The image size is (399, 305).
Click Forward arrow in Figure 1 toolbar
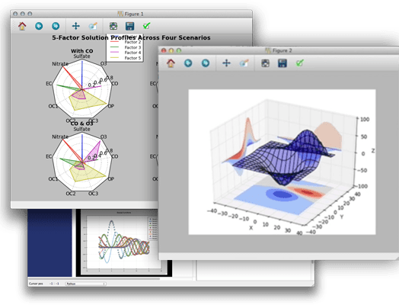[56, 26]
